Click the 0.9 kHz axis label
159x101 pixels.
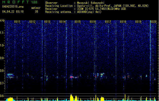point(2,58)
